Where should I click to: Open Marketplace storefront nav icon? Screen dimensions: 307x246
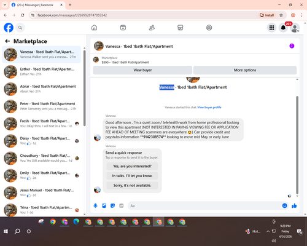click(x=181, y=28)
